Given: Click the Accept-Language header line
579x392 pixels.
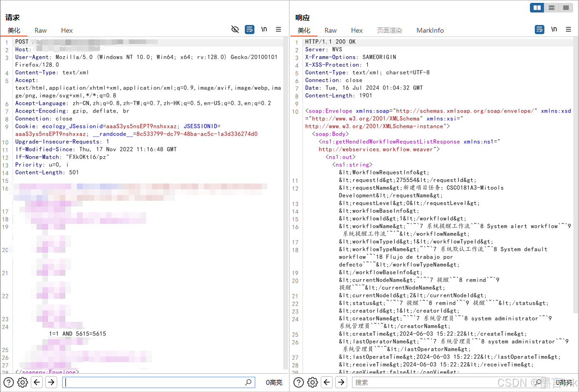Looking at the screenshot, I should coord(143,103).
